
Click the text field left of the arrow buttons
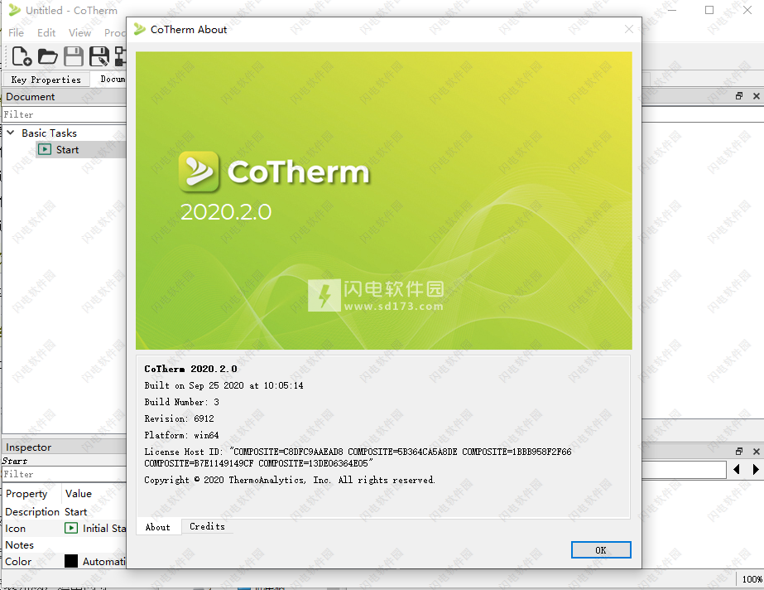click(684, 470)
